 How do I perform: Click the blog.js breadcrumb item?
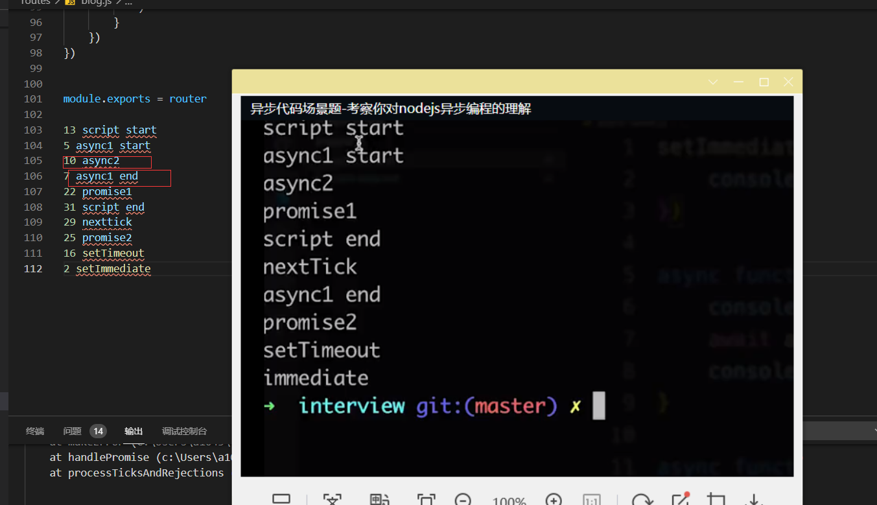[x=96, y=3]
